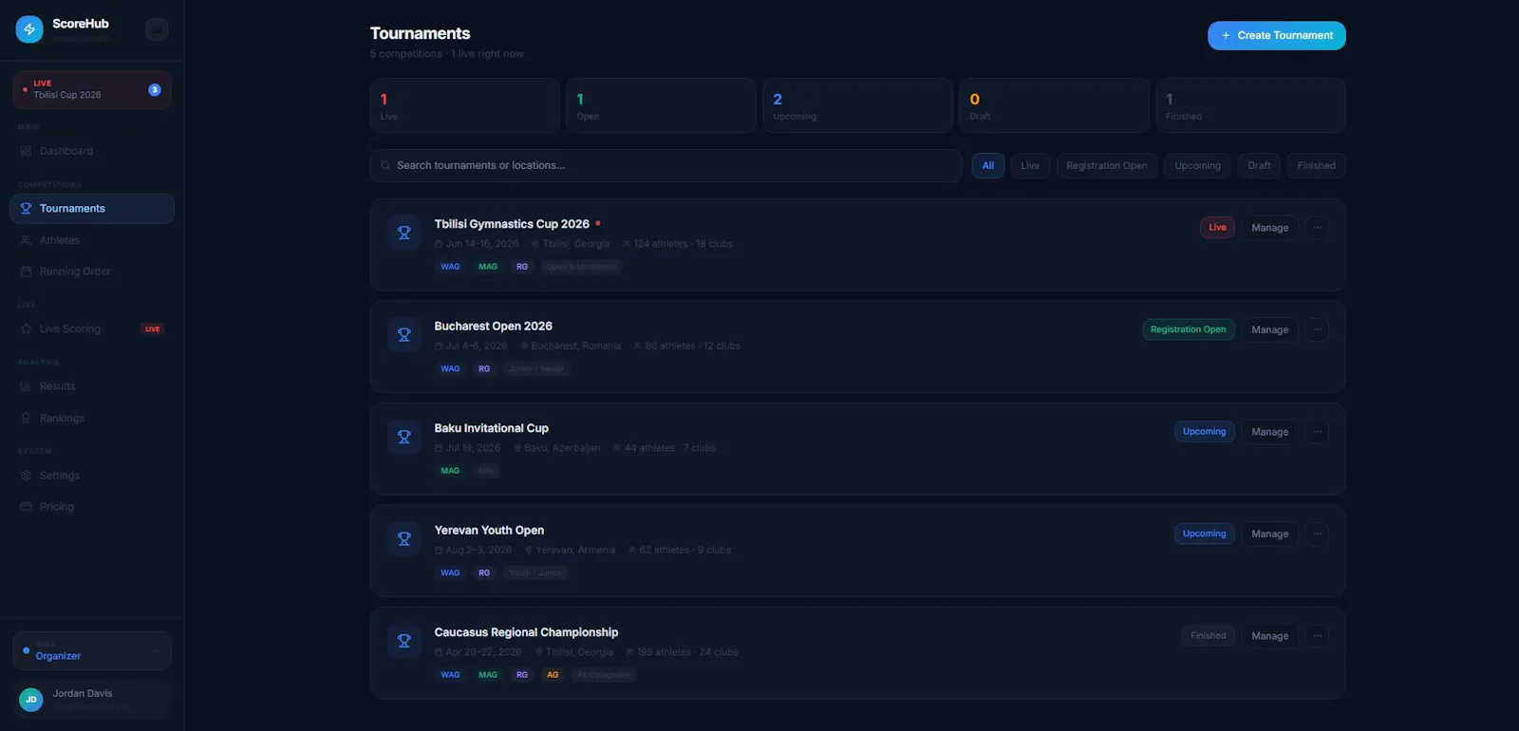Go to the Athletes page
This screenshot has height=731, width=1519.
point(92,240)
